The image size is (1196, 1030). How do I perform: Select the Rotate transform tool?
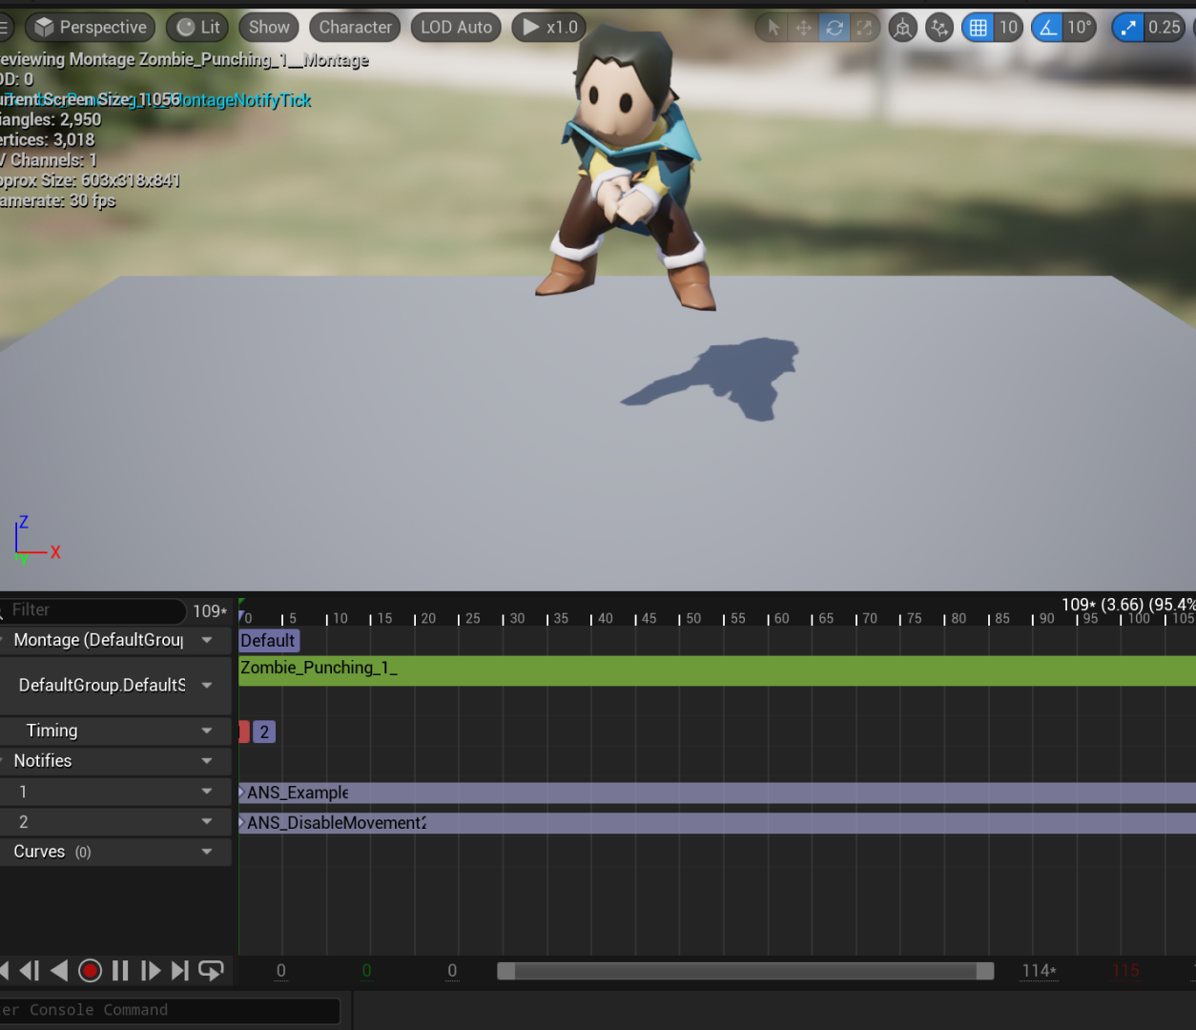835,27
